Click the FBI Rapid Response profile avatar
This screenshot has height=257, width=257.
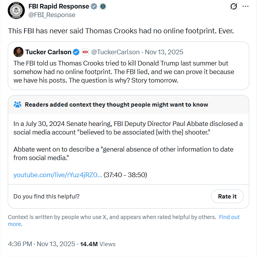16,11
